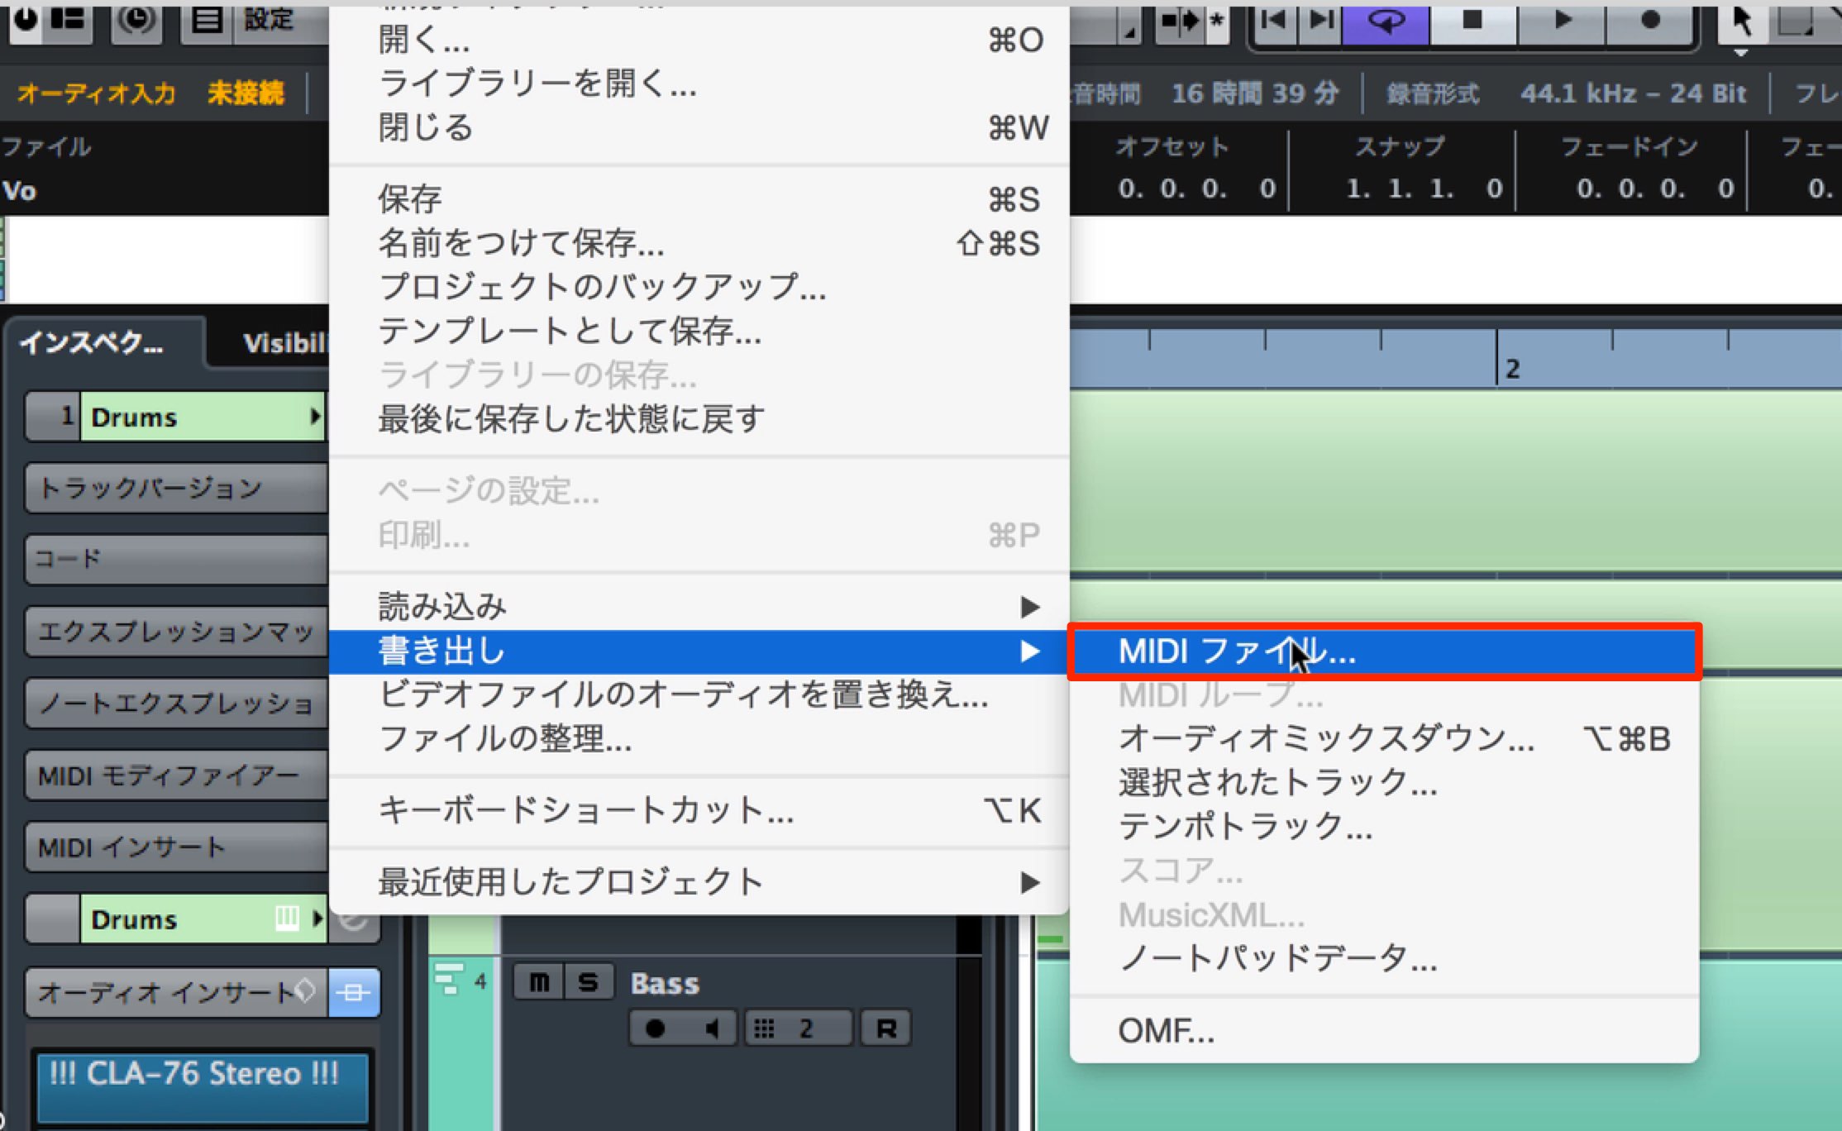Image resolution: width=1842 pixels, height=1131 pixels.
Task: Click the Bass track name
Action: (665, 983)
